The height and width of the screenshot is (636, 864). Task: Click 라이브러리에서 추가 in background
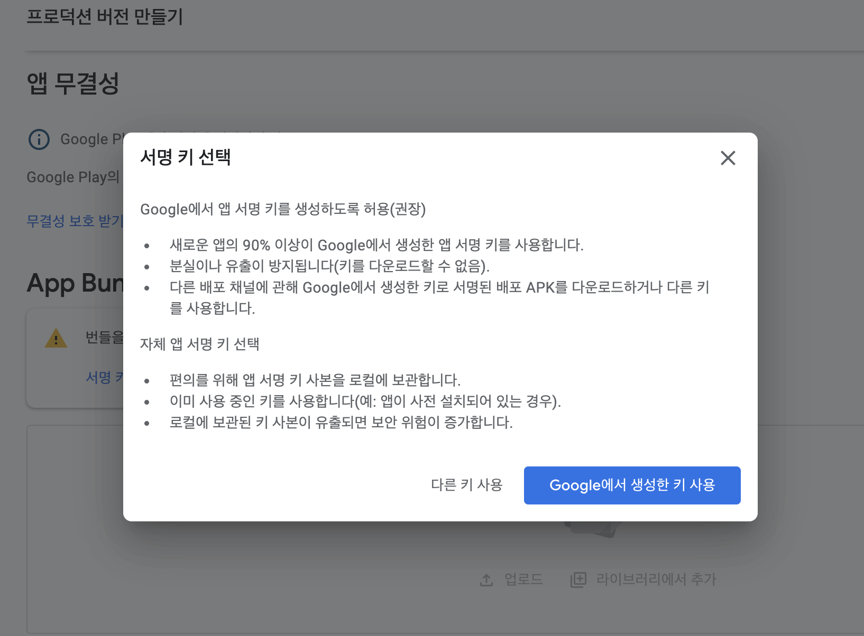(656, 579)
